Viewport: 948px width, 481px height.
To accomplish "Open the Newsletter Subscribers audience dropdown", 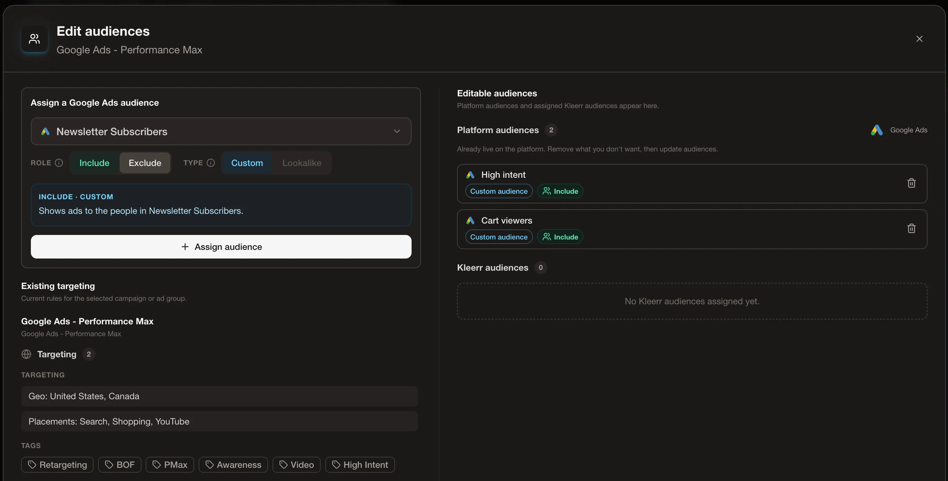I will pyautogui.click(x=221, y=131).
